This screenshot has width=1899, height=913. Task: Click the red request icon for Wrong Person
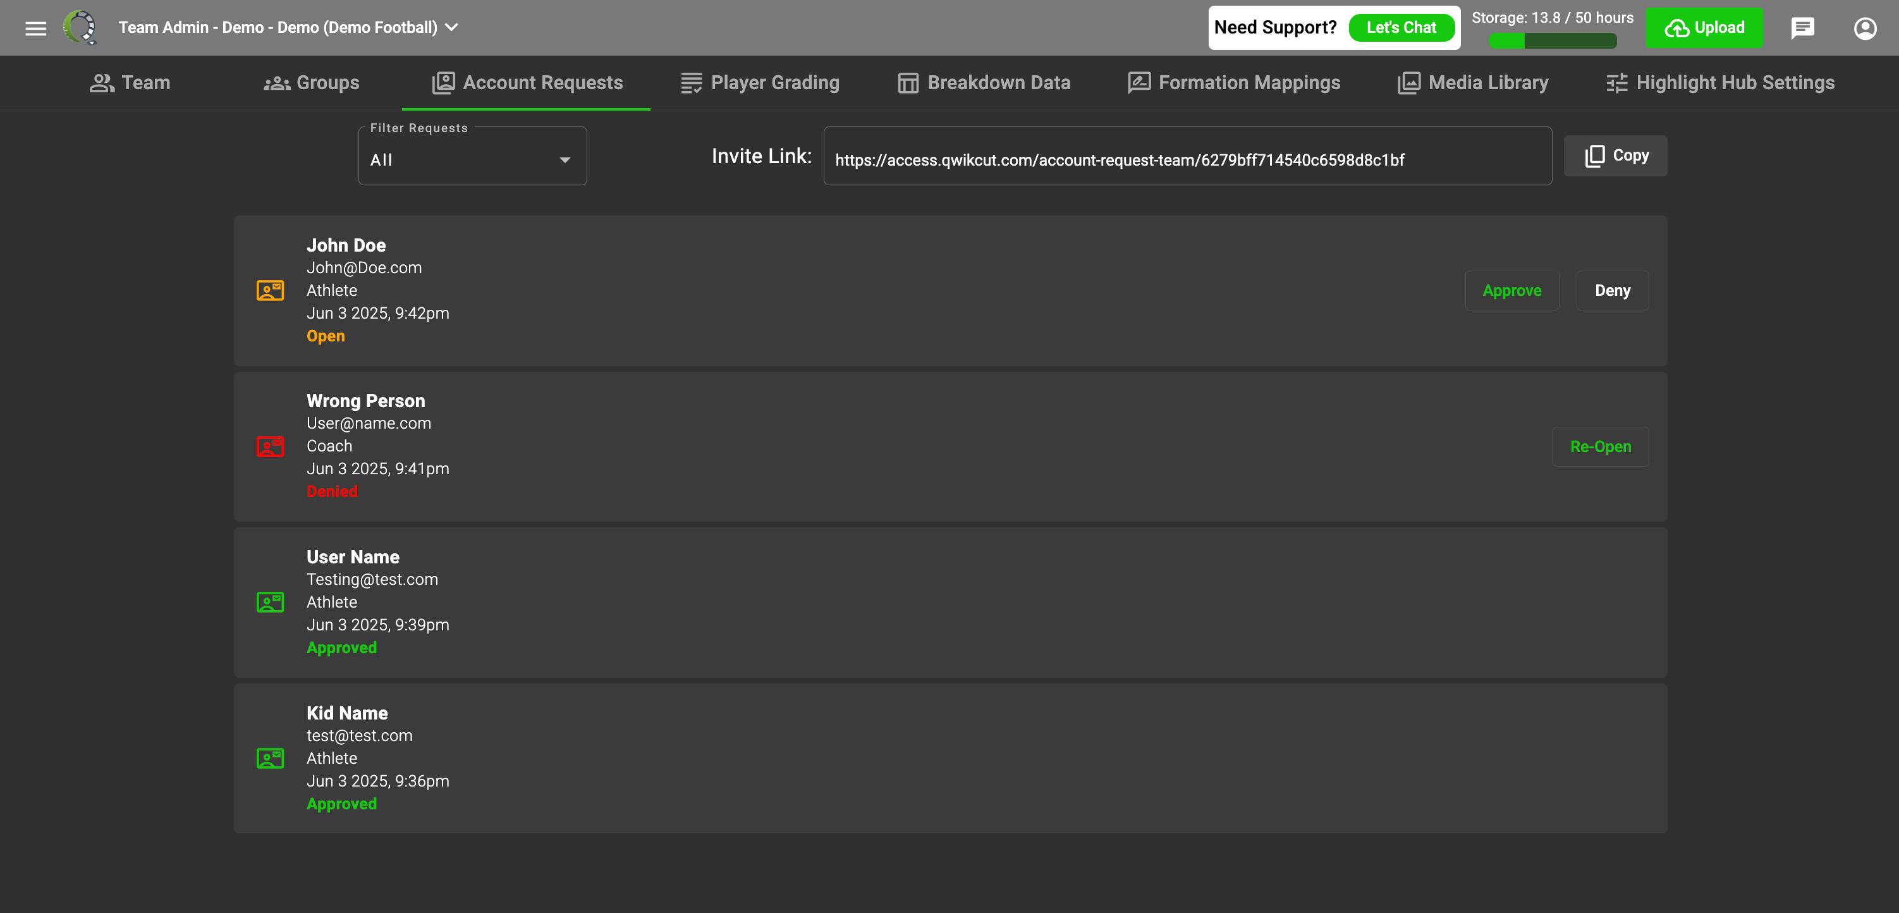(x=270, y=446)
